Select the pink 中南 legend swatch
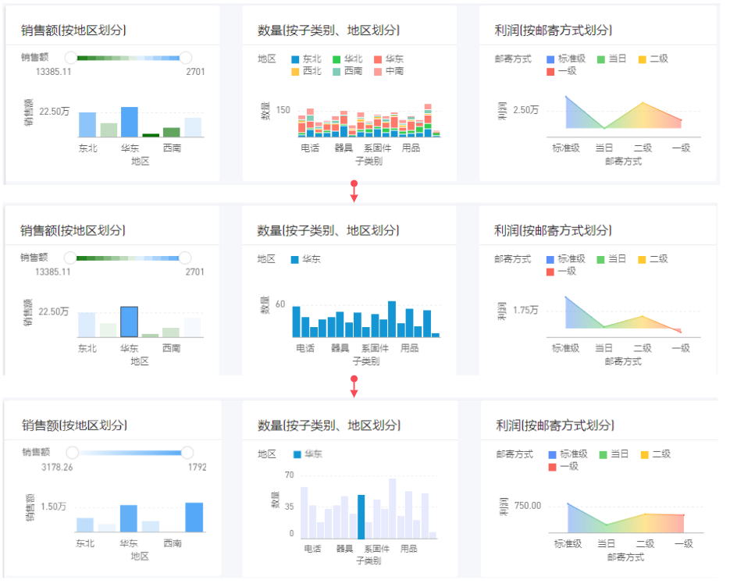The height and width of the screenshot is (587, 737). point(378,72)
